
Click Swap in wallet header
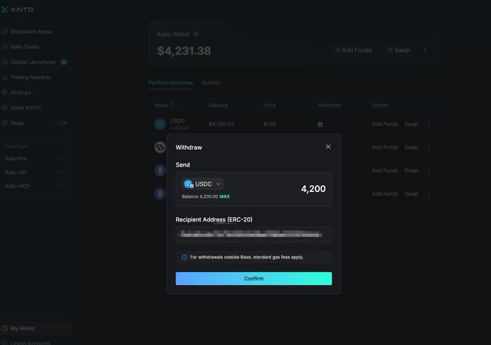(399, 50)
